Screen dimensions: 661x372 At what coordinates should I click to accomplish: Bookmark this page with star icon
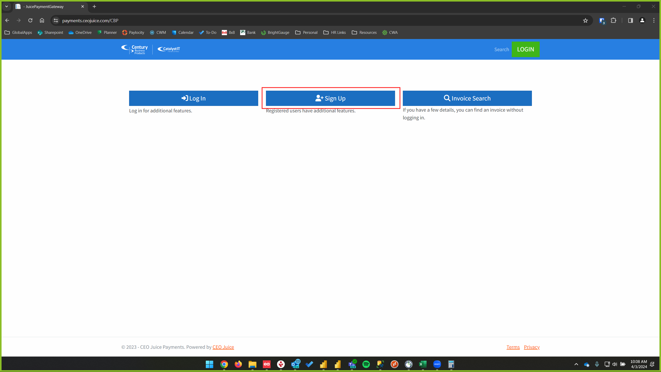click(x=585, y=21)
